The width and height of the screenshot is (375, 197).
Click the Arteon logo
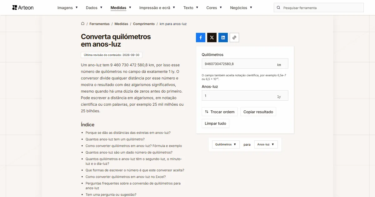pos(23,8)
